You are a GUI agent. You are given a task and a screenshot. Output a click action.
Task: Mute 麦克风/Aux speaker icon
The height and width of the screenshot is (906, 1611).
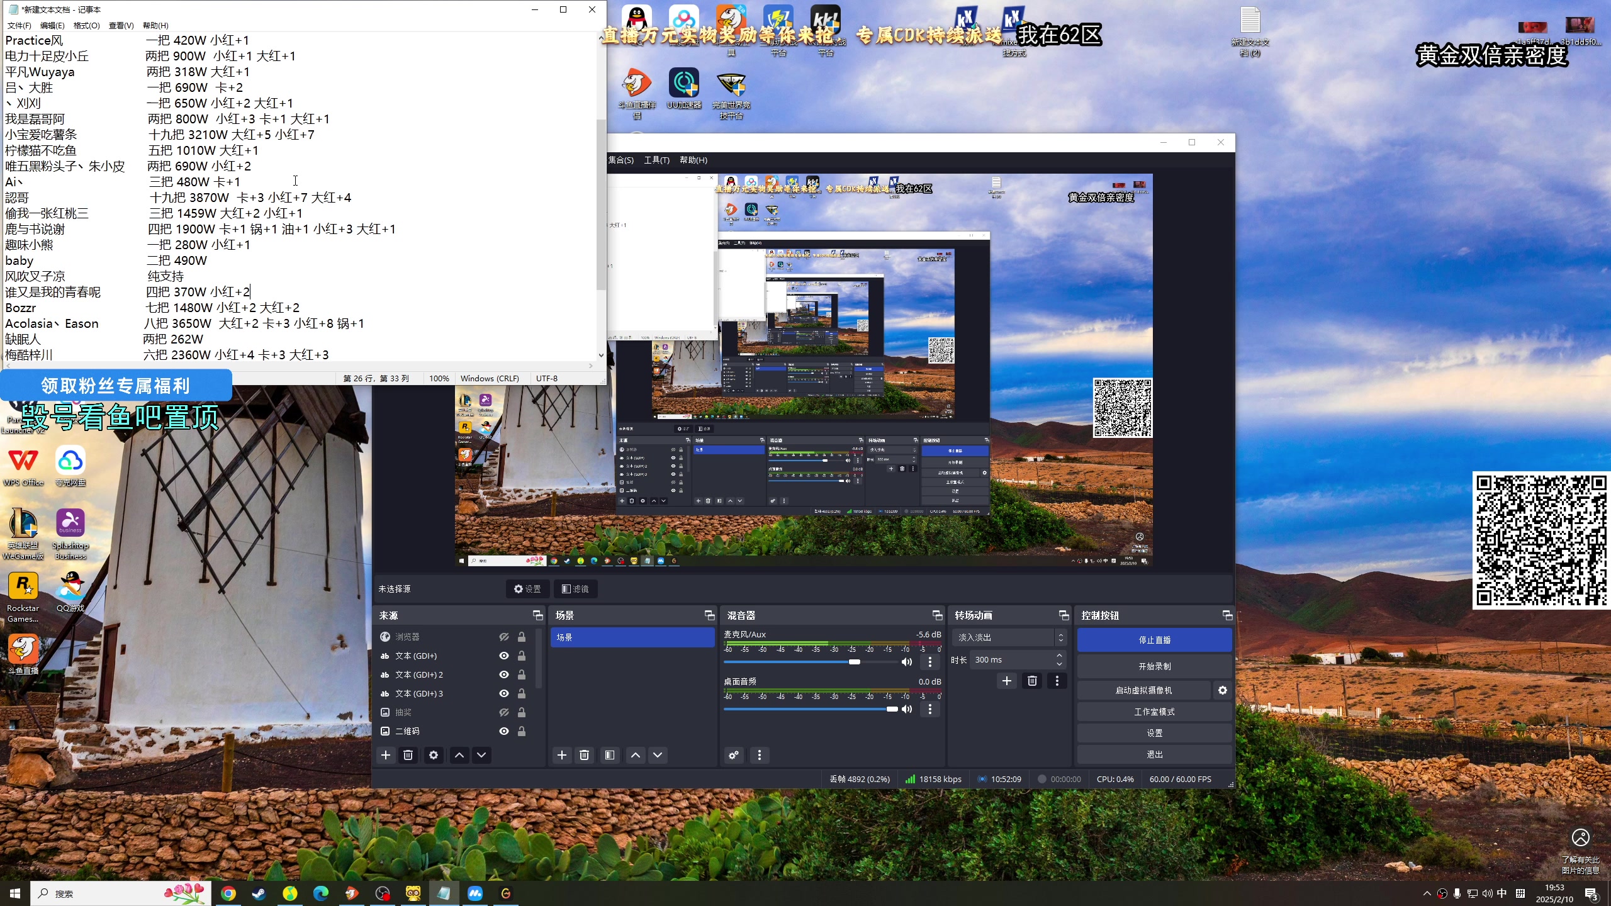[907, 662]
